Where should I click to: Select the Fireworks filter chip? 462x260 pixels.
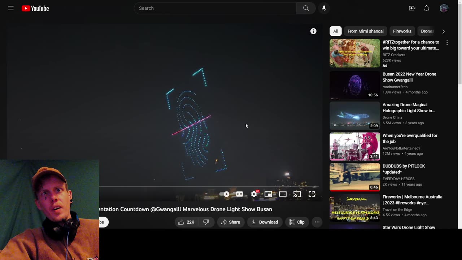[x=402, y=31]
